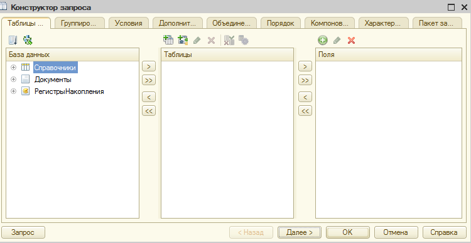471x243 pixels.
Task: Remove all fields with the << button beside Поля
Action: 305,111
